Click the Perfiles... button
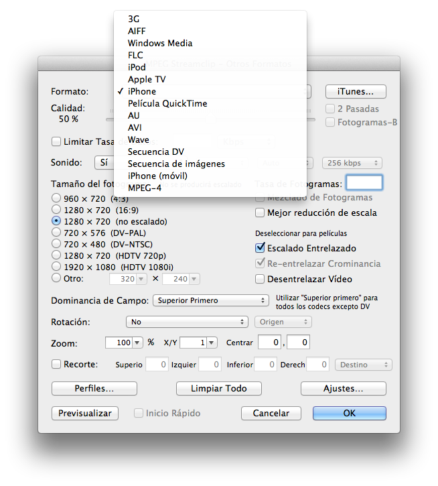Screen dimensions: 438x486 pos(94,388)
